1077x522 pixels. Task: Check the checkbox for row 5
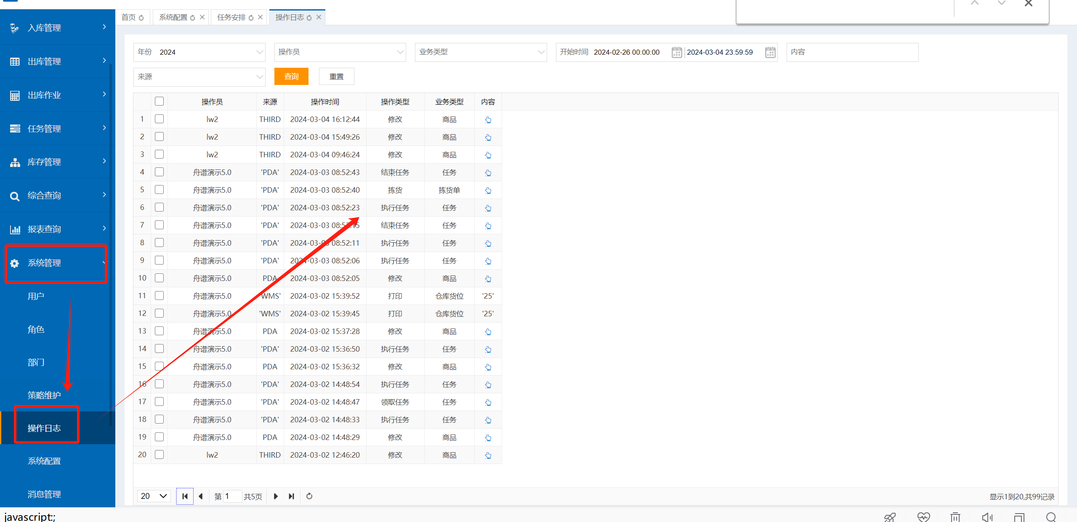(159, 190)
